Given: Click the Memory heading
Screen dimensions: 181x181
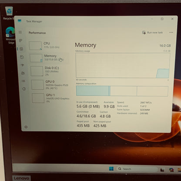Looking at the screenshot, I should tap(85, 45).
